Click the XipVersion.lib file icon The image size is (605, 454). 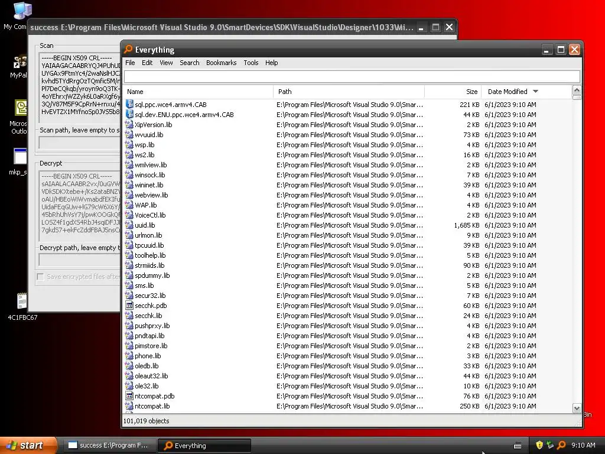[129, 124]
